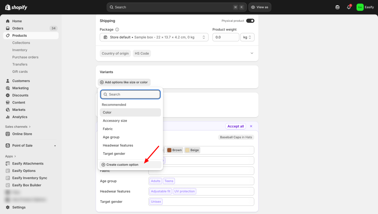
Task: Toggle the Physical product switch
Action: point(250,21)
